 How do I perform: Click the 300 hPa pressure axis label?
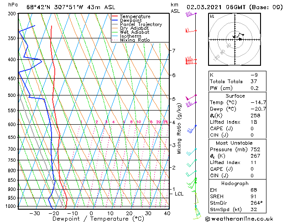[x=13, y=14]
